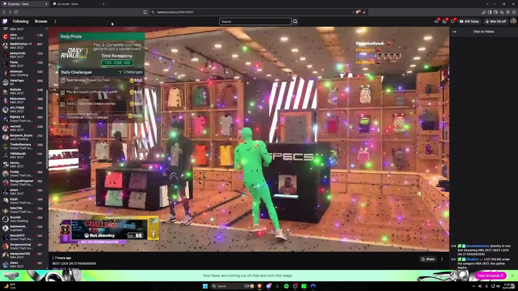Image resolution: width=518 pixels, height=291 pixels.
Task: Open the tab search chevron dropdown
Action: [x=487, y=4]
